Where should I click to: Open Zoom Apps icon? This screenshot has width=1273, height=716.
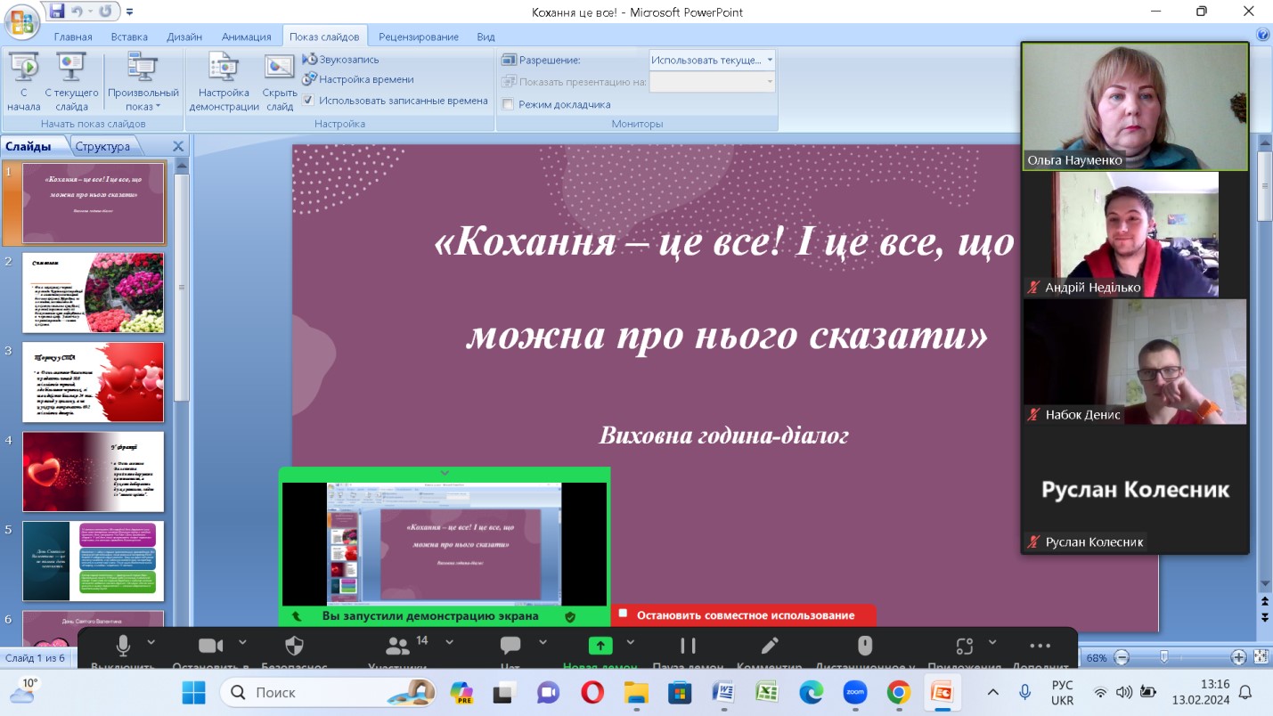point(964,646)
